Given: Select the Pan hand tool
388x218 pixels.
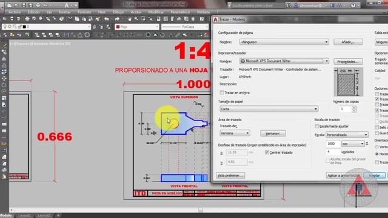Looking at the screenshot, I should coord(129,19).
